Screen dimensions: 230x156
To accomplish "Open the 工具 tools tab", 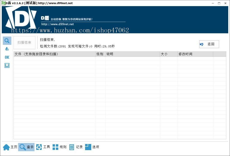I will pyautogui.click(x=43, y=147).
